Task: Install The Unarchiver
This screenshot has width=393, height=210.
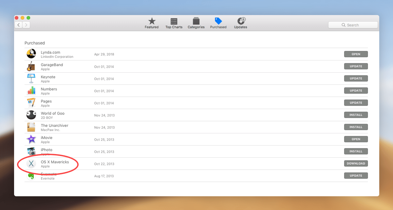Action: click(x=356, y=127)
